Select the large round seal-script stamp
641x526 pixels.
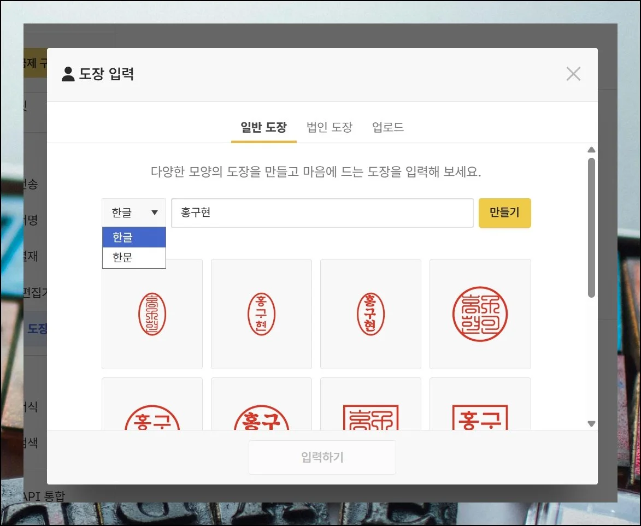click(480, 314)
